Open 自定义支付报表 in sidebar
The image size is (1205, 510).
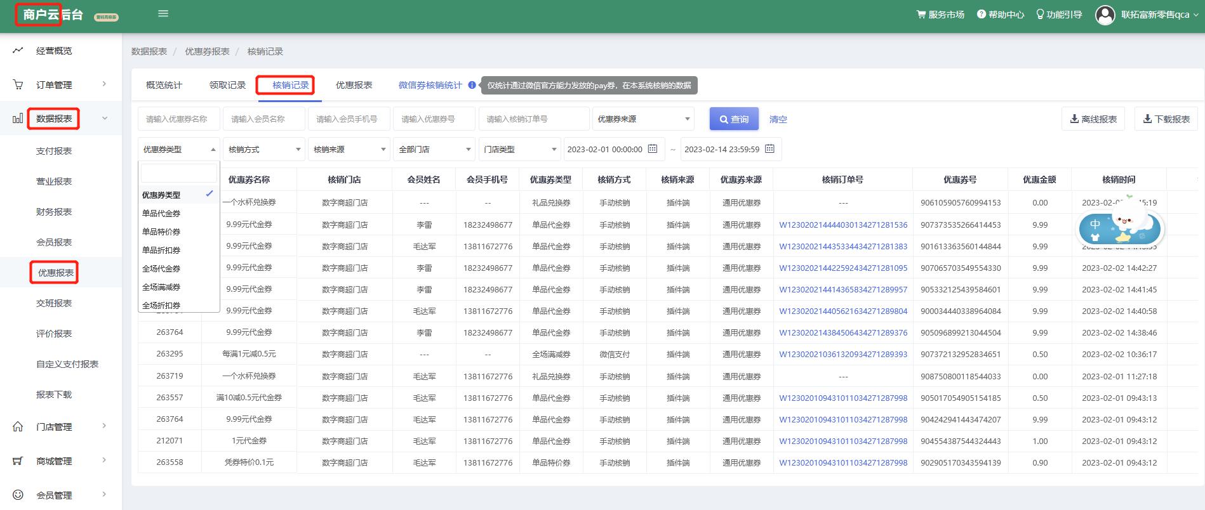pos(67,364)
